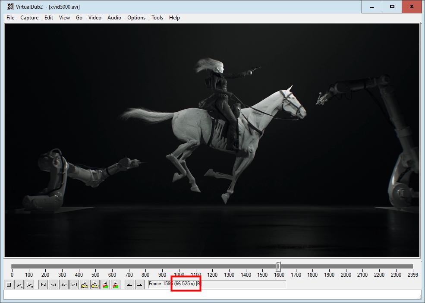Step back one frame
The image size is (425, 303).
coord(54,284)
